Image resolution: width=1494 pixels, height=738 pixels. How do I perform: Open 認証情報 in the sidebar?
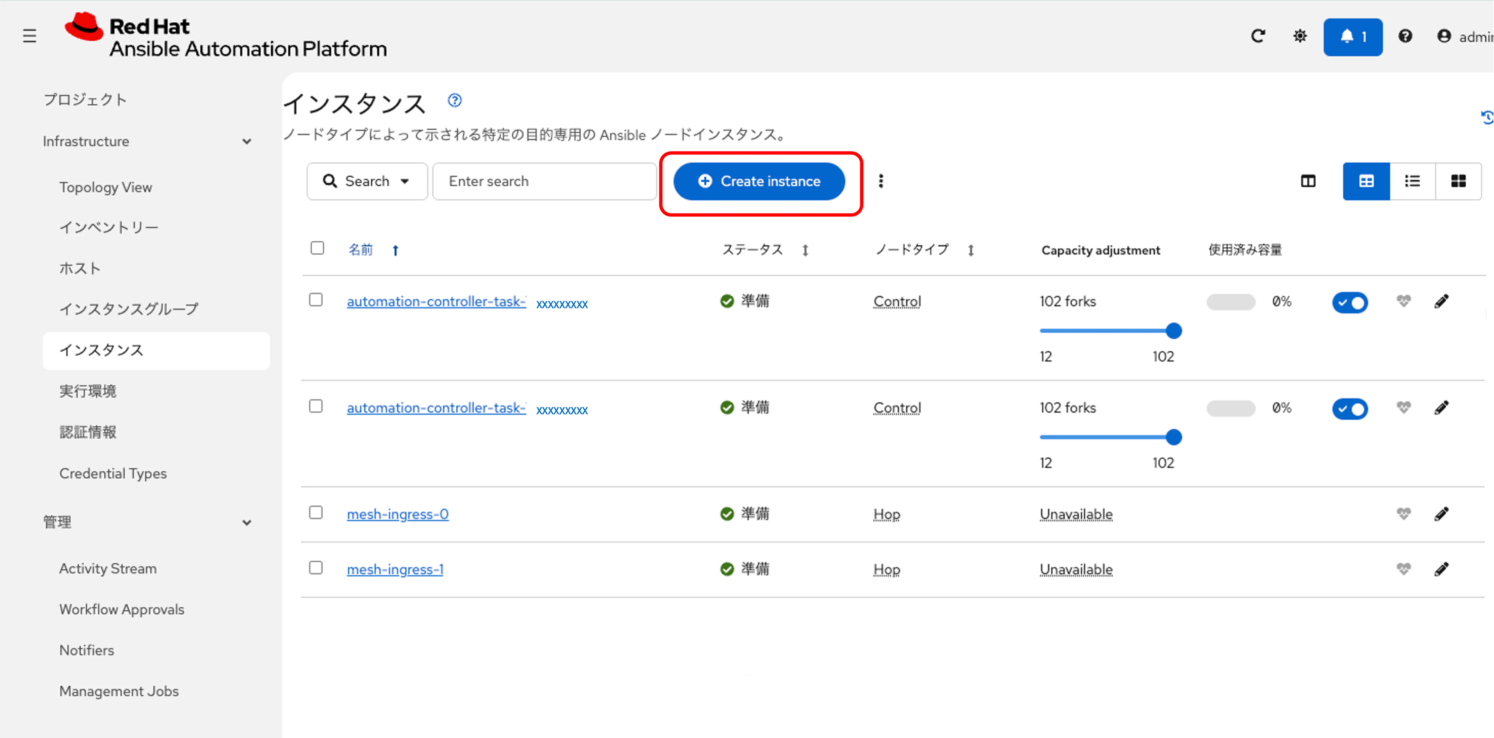88,432
